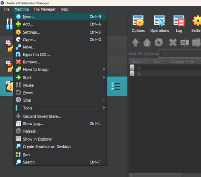Click the horizontal scrollbar left arrow
Viewport: 201px width, 177px height.
coord(131,175)
